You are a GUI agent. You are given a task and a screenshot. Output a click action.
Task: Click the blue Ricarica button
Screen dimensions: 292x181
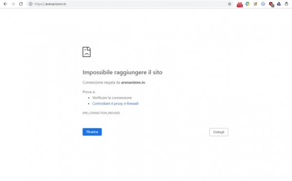(92, 132)
